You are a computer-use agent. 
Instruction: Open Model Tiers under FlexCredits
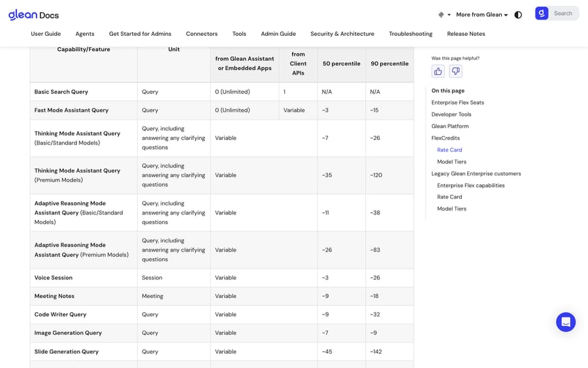(452, 161)
